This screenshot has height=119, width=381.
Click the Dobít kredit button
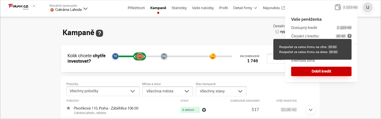[x=321, y=71]
